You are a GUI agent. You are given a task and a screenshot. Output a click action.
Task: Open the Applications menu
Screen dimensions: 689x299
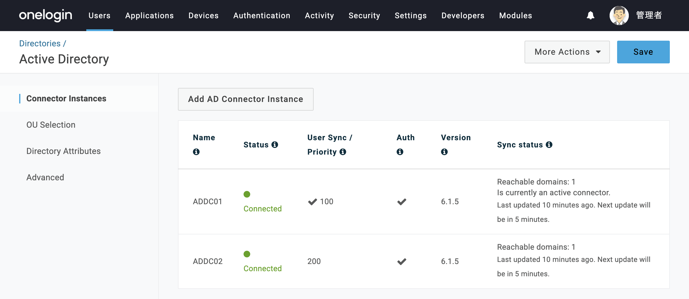click(149, 16)
